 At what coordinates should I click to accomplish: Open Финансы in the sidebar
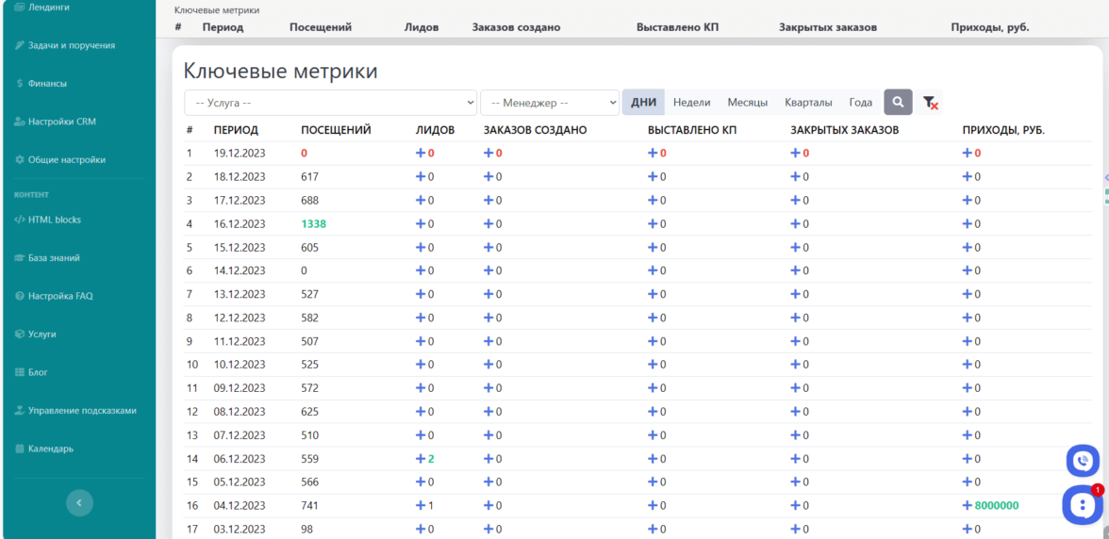click(x=47, y=83)
